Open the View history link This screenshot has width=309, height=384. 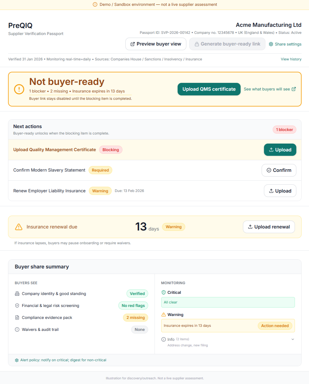pos(291,59)
